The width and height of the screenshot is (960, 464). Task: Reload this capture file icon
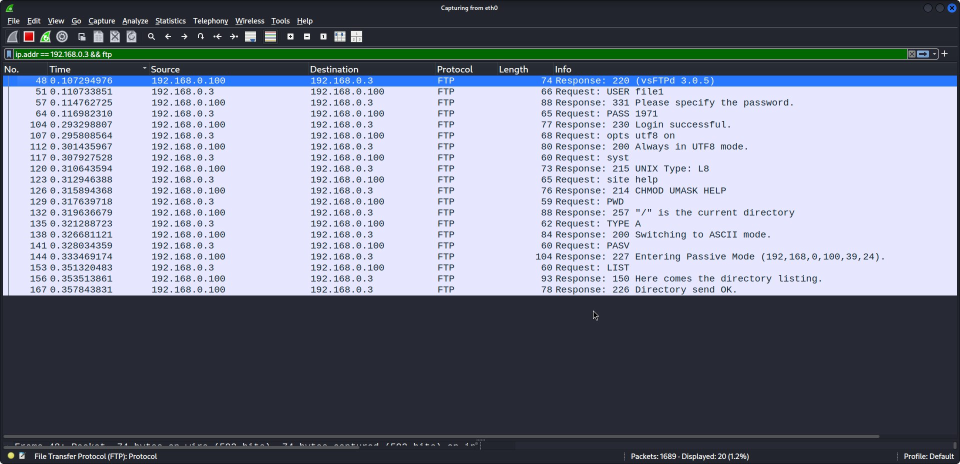[x=131, y=36]
